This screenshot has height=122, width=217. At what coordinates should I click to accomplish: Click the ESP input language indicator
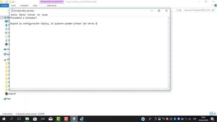click(x=195, y=119)
